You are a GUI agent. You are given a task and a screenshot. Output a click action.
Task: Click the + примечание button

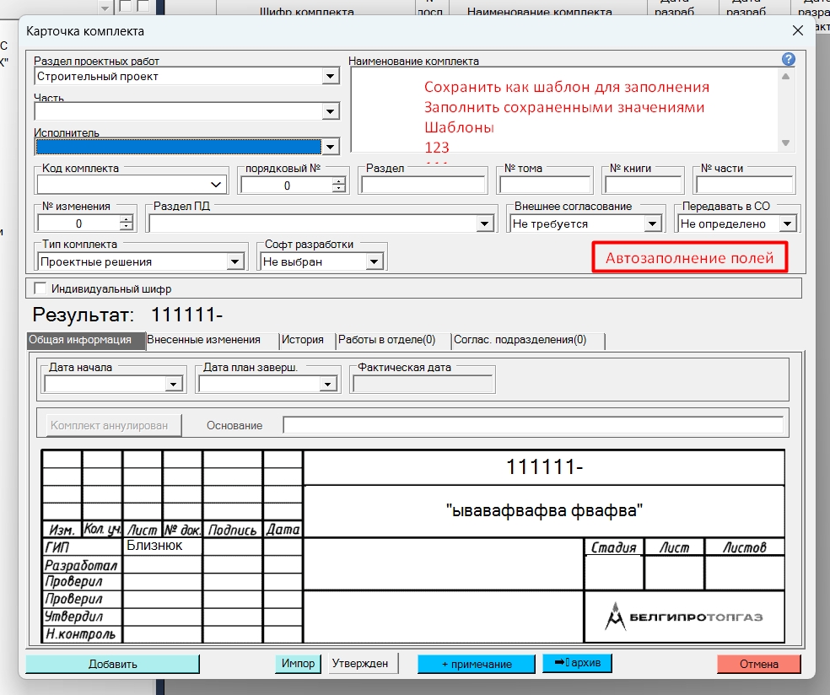[477, 664]
